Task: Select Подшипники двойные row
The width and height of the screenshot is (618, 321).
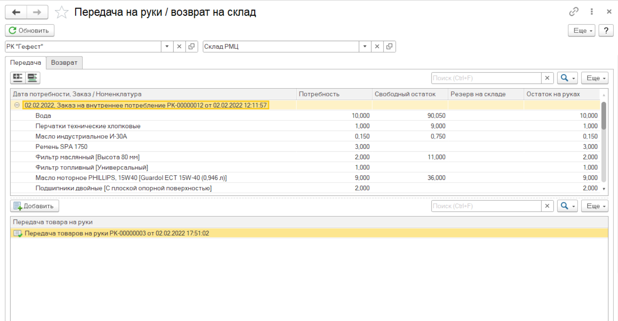Action: click(305, 188)
